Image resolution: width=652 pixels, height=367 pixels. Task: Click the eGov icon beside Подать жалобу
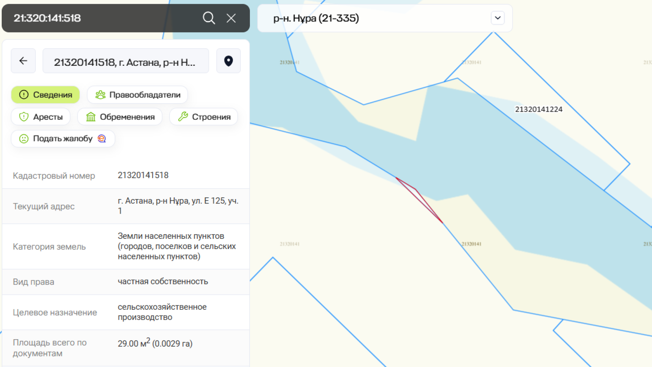coord(102,138)
